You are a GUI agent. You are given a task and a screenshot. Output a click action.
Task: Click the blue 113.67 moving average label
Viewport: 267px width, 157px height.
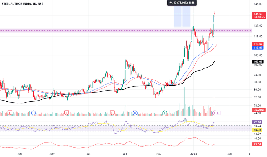[x=258, y=48]
